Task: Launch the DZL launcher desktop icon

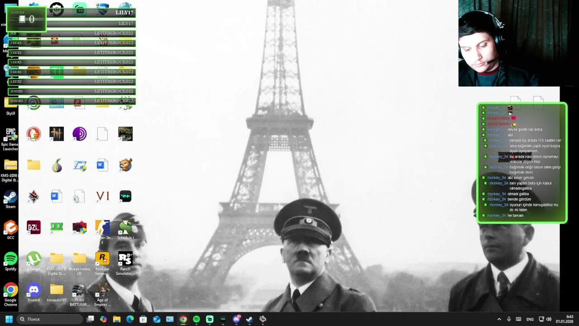Action: tap(33, 227)
